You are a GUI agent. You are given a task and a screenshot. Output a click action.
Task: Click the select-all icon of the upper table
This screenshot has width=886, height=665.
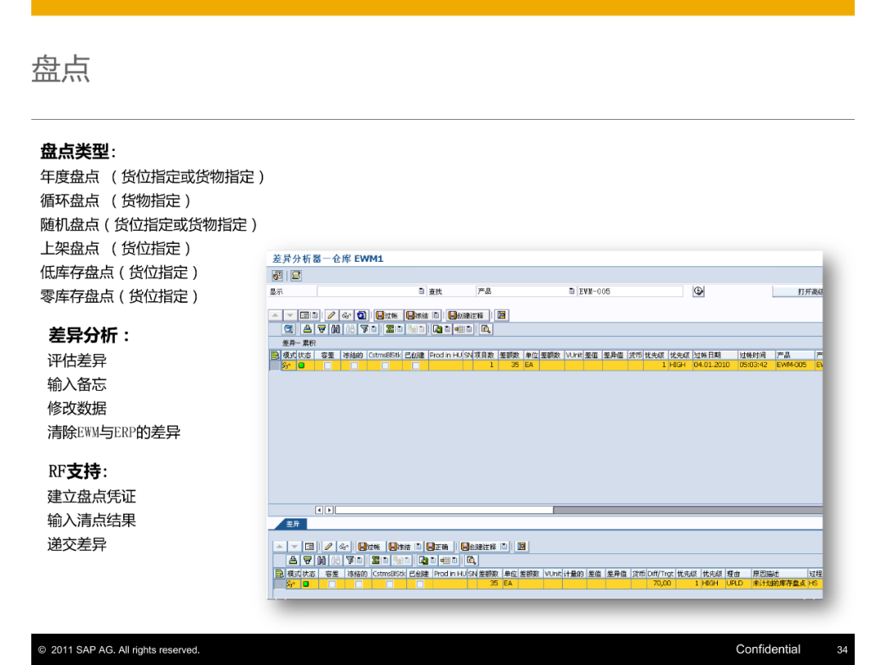[x=275, y=355]
